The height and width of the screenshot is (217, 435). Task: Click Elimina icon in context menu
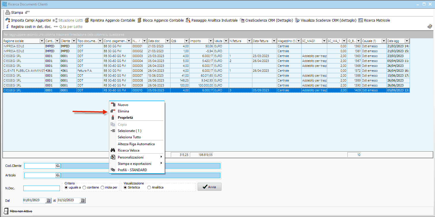113,111
